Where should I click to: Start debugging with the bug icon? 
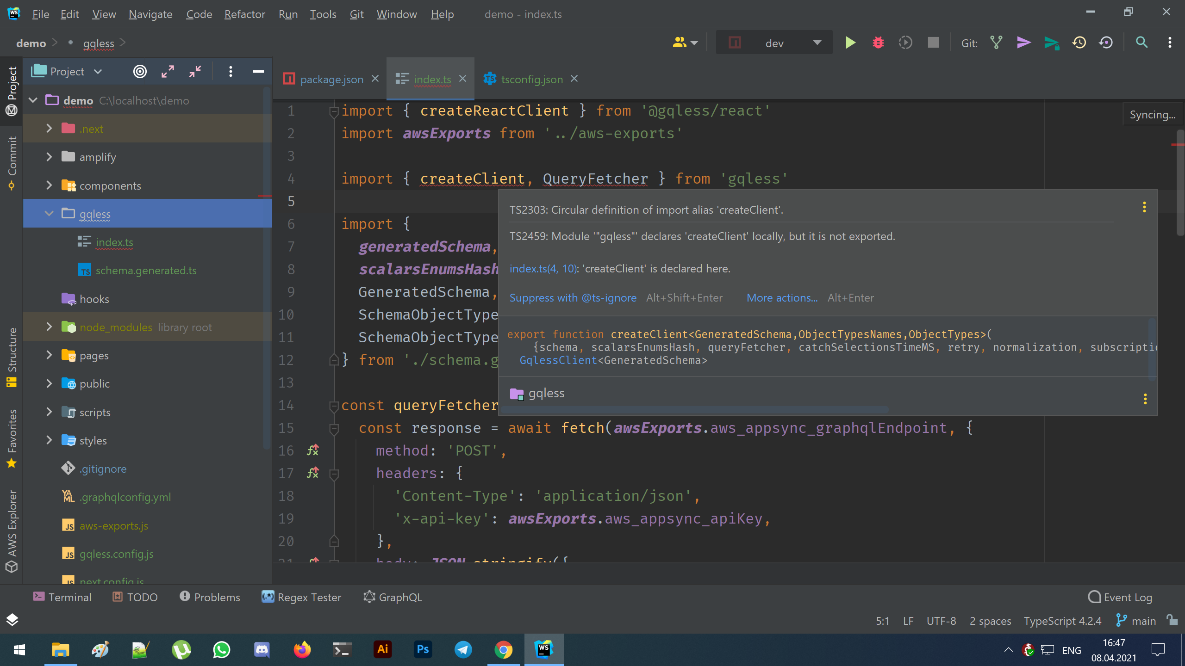click(878, 42)
